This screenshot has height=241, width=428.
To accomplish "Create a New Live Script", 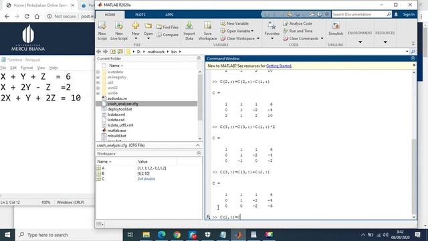I will tap(119, 31).
